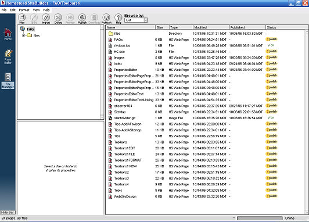The width and height of the screenshot is (309, 222).
Task: Click the status bar progress bar
Action: pos(260,218)
